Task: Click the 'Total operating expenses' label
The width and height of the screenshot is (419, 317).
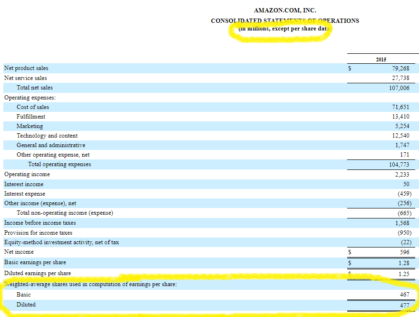Action: pos(59,164)
